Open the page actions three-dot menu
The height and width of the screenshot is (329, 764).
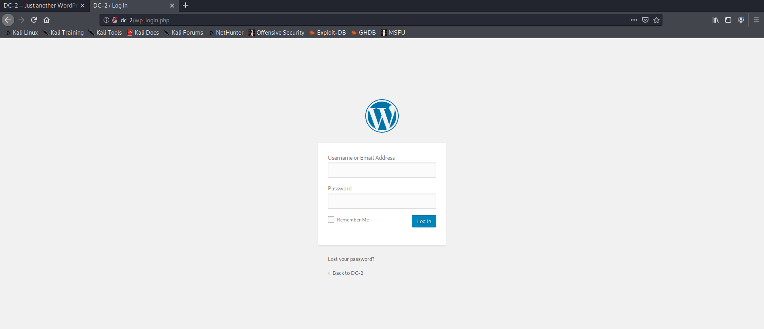[634, 20]
